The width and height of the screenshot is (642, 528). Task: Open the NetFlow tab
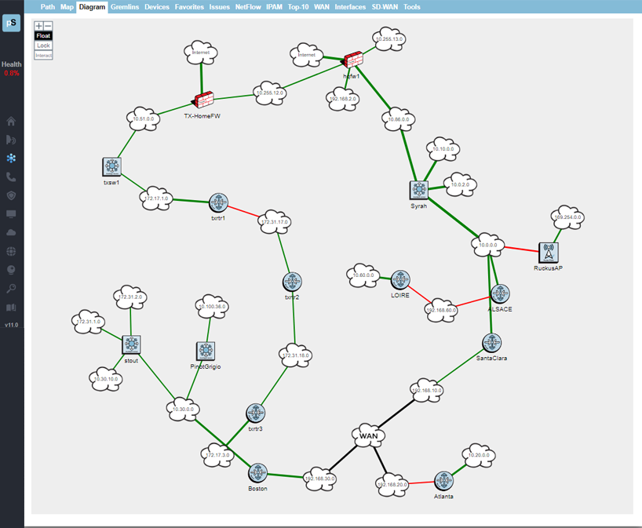click(x=248, y=7)
